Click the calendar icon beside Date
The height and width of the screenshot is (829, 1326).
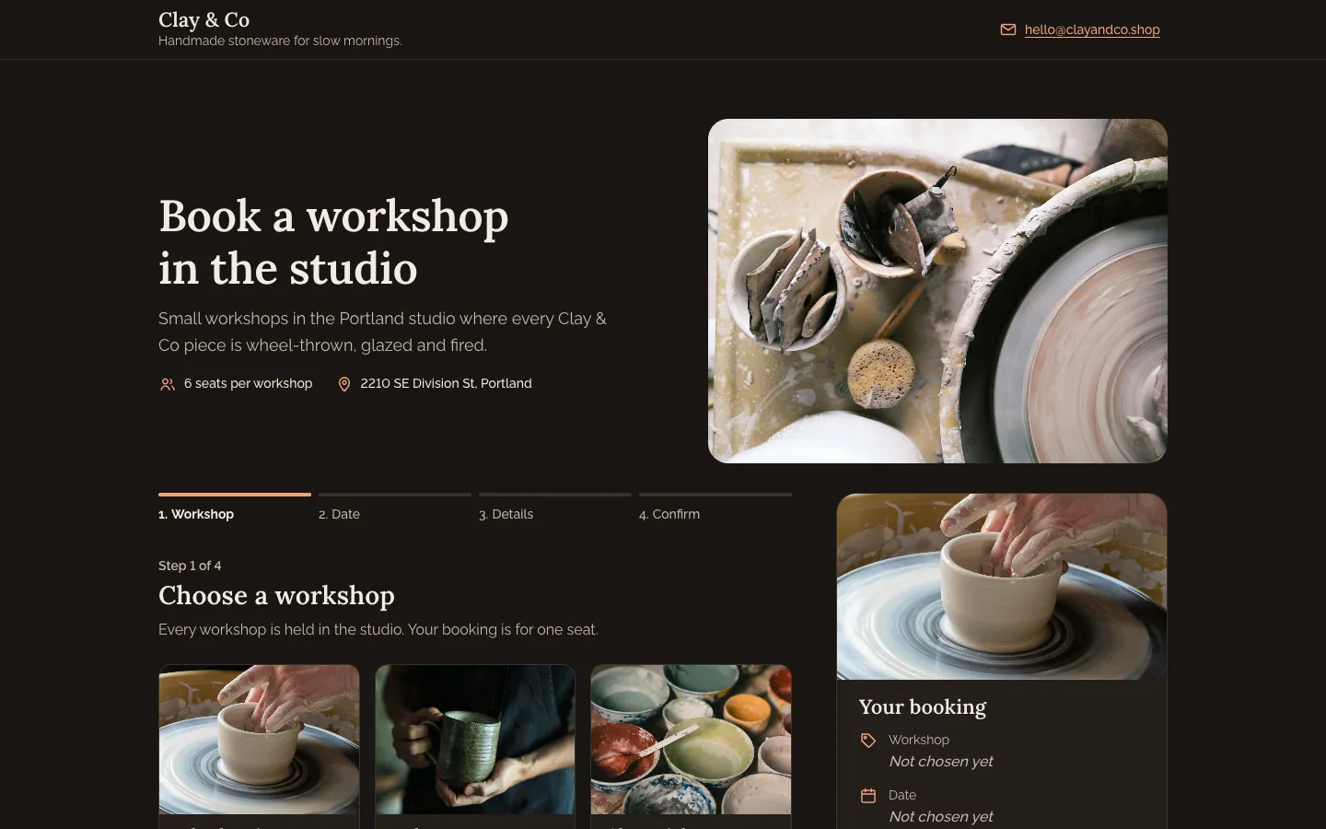click(868, 796)
